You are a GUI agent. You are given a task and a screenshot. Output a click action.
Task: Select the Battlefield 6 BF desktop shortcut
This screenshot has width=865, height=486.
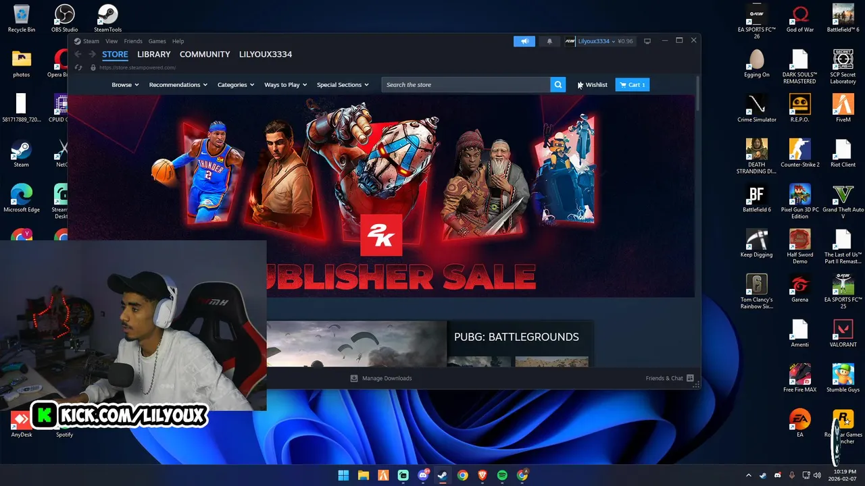coord(756,198)
